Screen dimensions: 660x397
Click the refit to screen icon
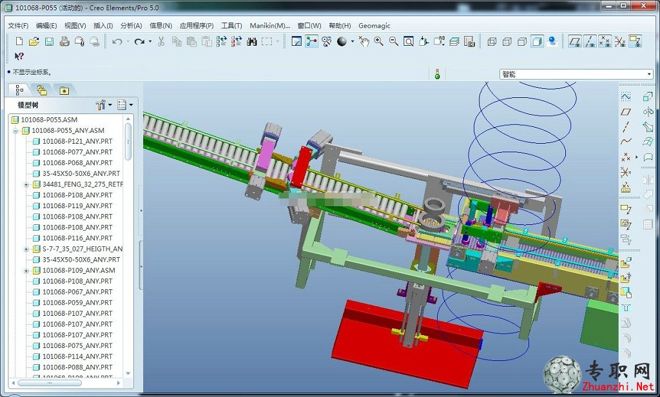[x=408, y=41]
